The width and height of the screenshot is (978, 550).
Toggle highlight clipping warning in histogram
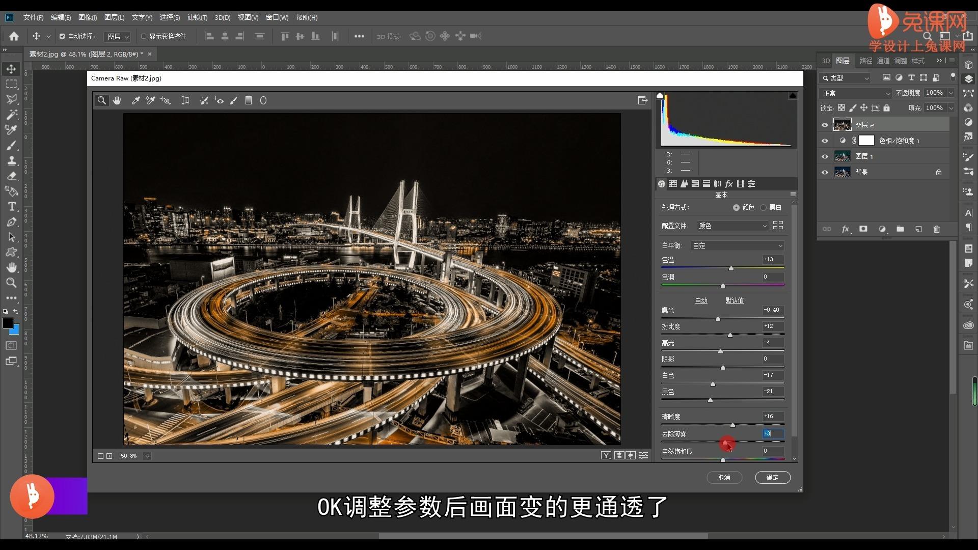pyautogui.click(x=793, y=96)
